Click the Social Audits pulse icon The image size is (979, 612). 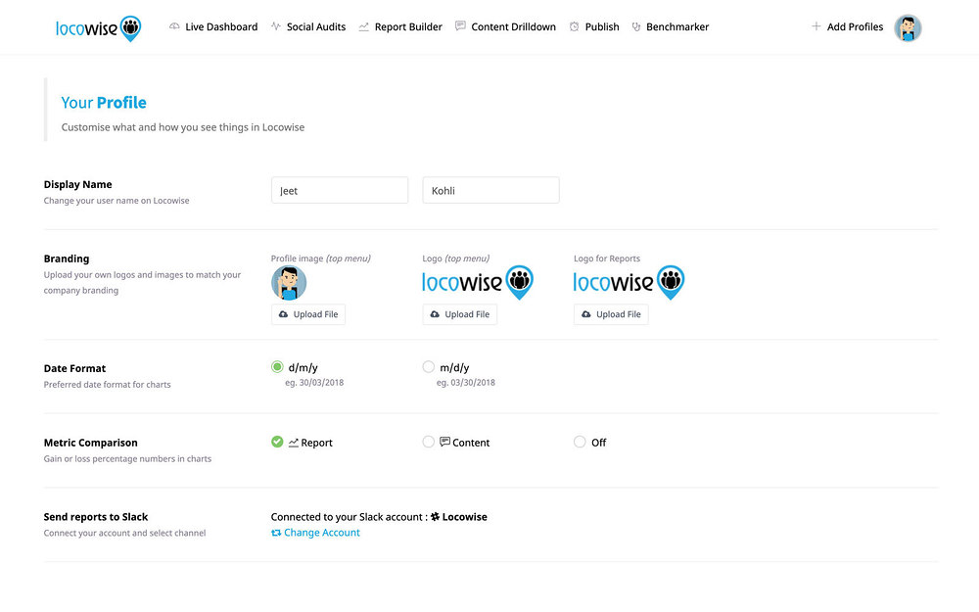click(275, 26)
